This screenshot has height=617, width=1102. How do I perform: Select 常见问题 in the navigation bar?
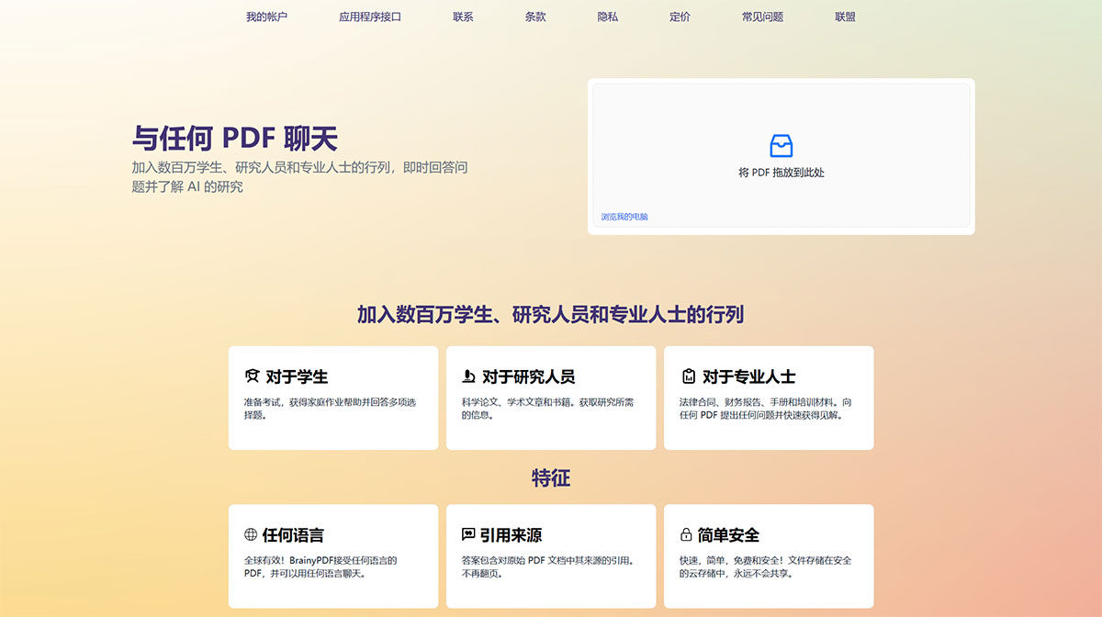(x=763, y=16)
